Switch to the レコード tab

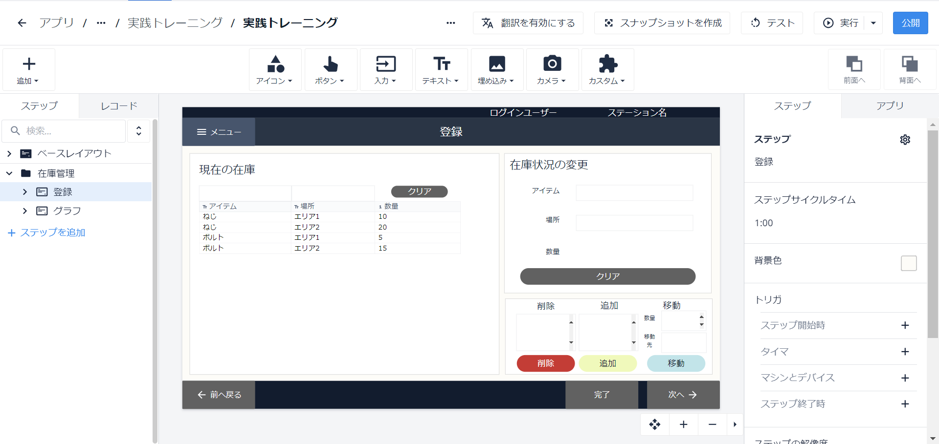[x=119, y=106]
